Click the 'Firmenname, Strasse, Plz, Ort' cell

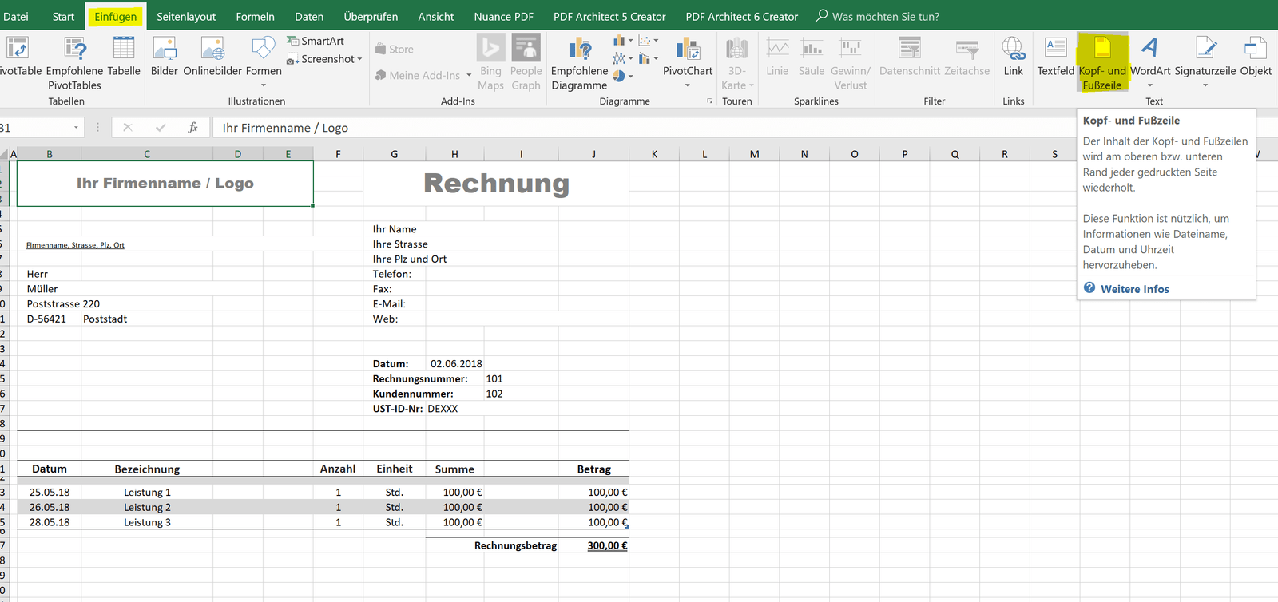point(75,245)
